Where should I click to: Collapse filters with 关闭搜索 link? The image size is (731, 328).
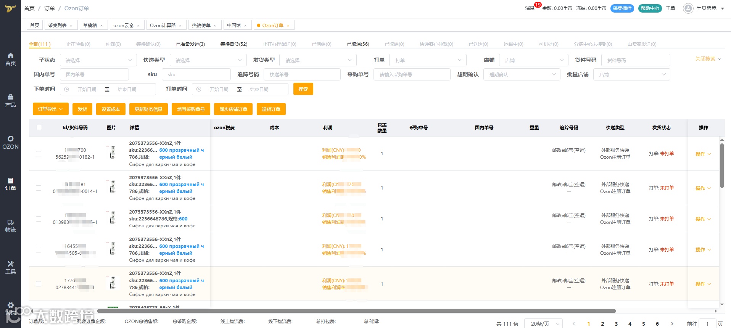[708, 59]
